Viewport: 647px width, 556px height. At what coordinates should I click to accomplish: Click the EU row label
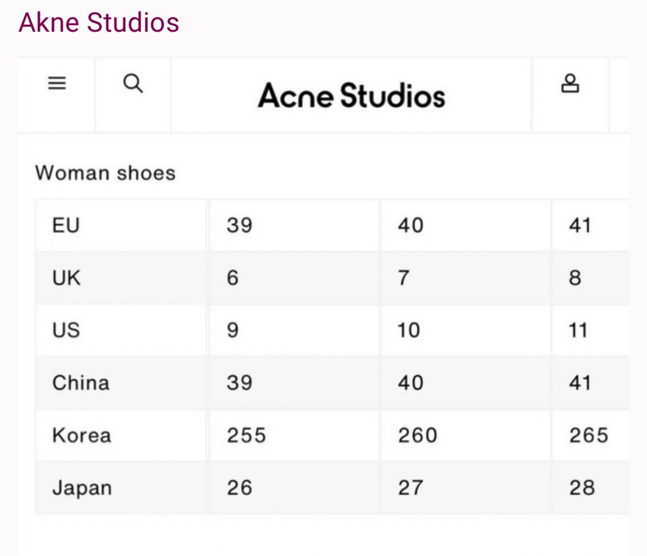tap(65, 225)
